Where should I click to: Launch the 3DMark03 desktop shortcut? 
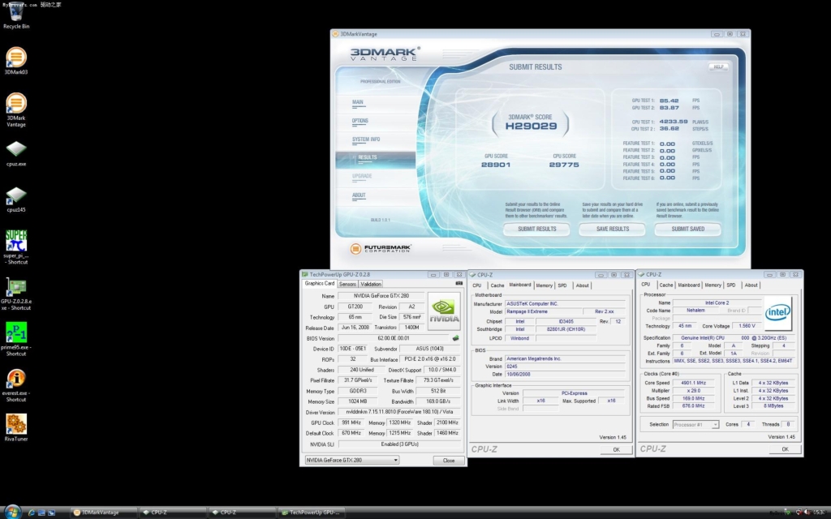click(x=16, y=61)
